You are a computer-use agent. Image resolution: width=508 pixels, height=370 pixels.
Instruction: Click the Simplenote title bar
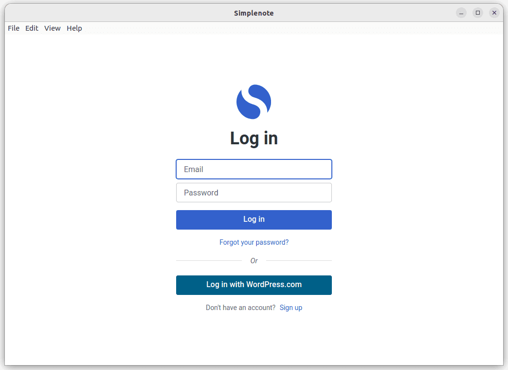pyautogui.click(x=254, y=13)
